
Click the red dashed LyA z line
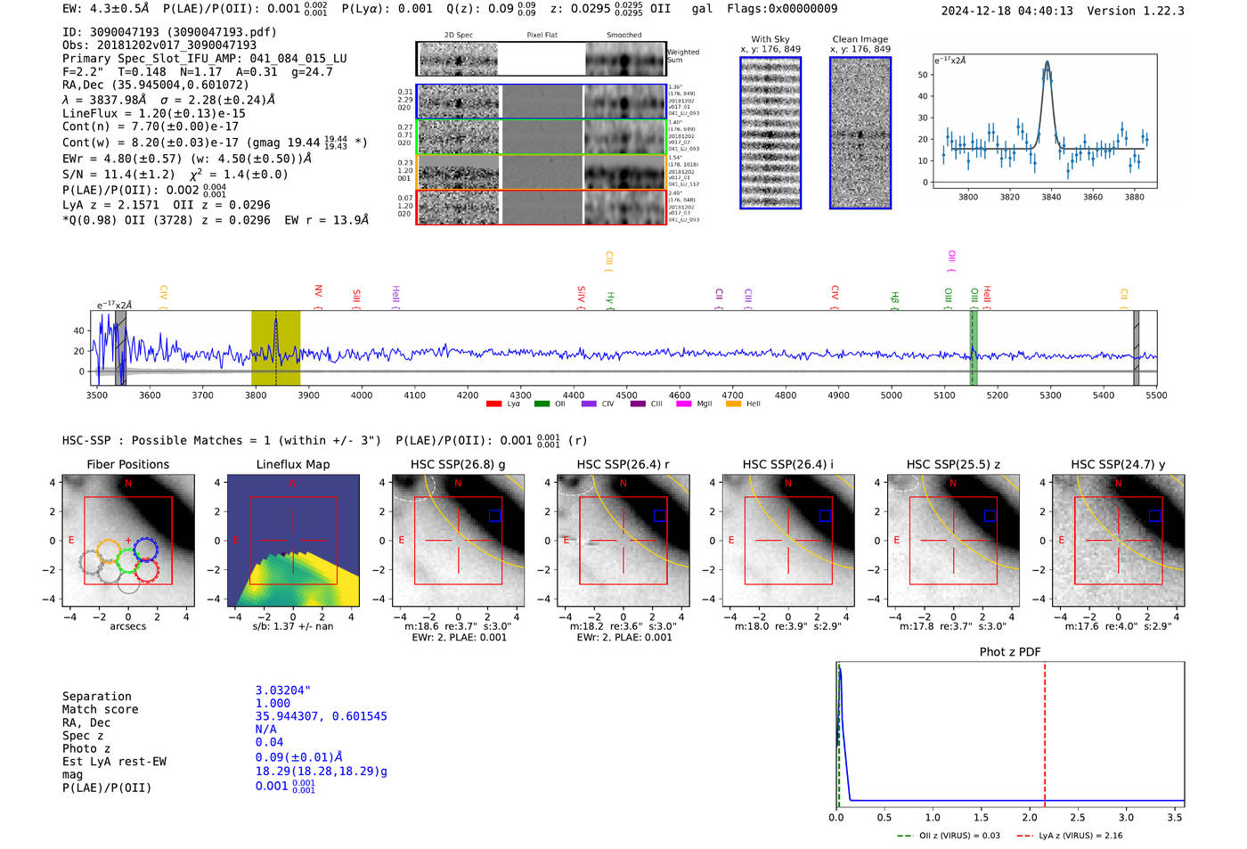[1045, 734]
